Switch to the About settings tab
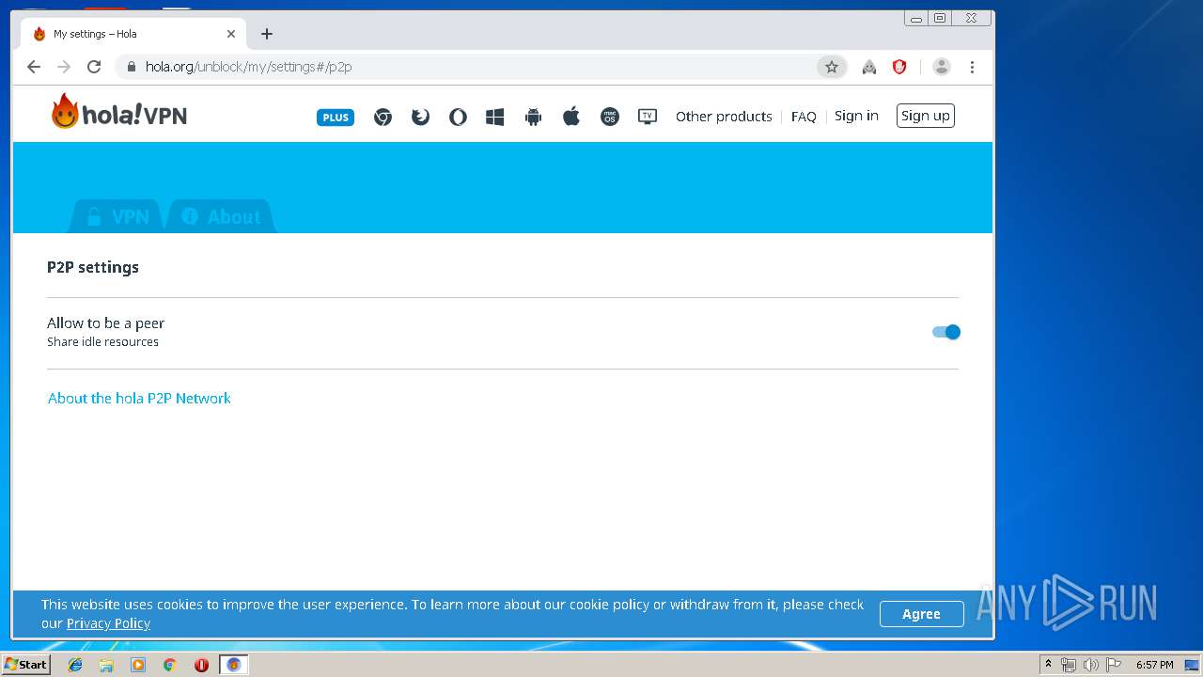The image size is (1203, 677). [x=221, y=216]
